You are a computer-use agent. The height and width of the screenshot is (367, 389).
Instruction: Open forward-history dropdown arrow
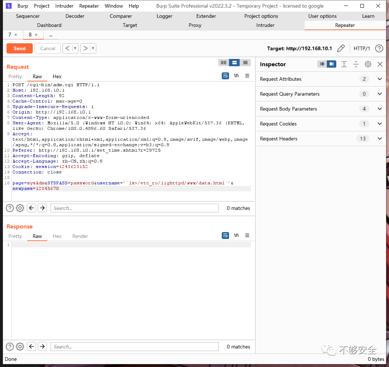[93, 48]
